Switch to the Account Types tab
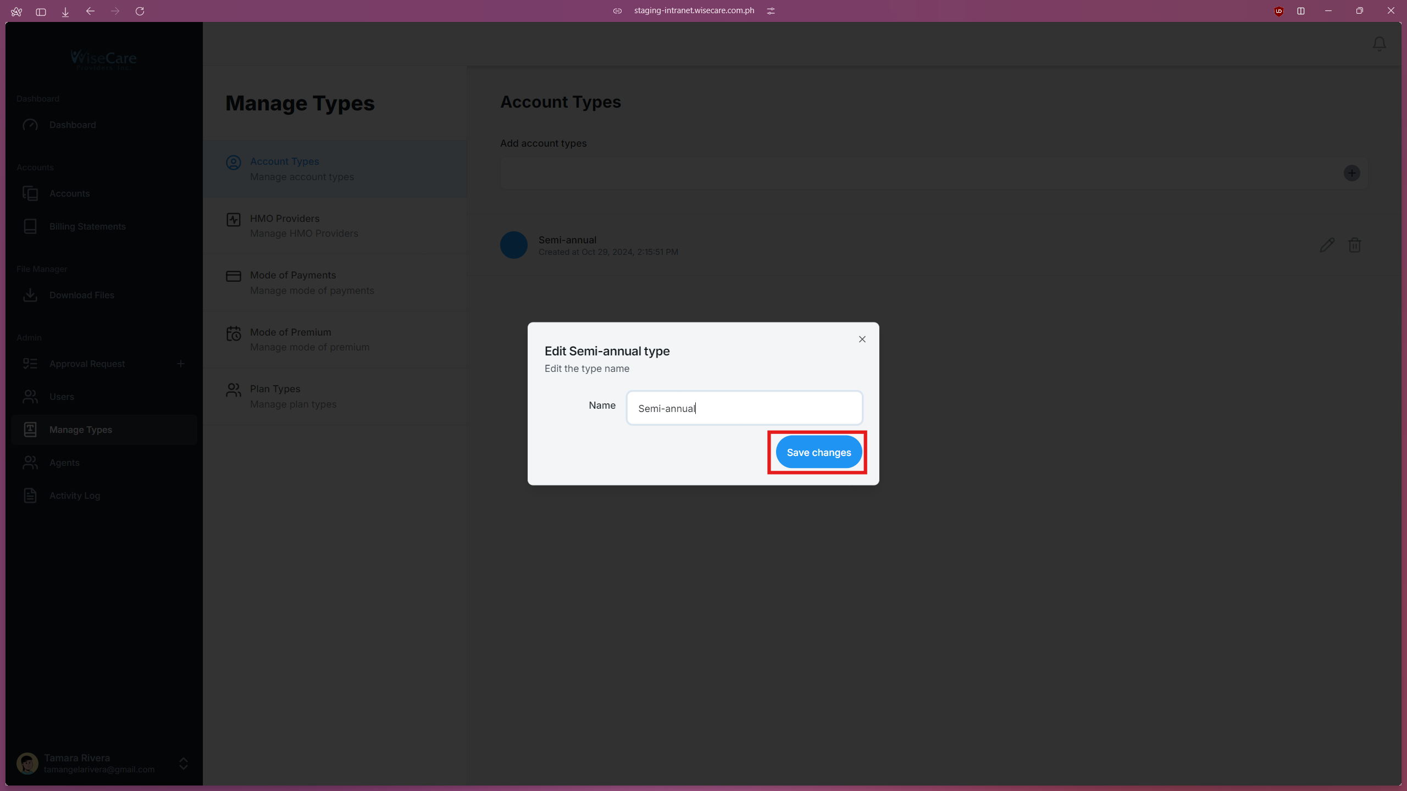The width and height of the screenshot is (1407, 791). (x=284, y=161)
